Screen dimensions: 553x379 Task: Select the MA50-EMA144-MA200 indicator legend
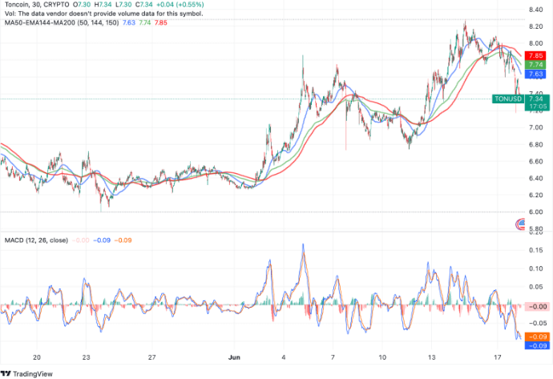[x=62, y=22]
